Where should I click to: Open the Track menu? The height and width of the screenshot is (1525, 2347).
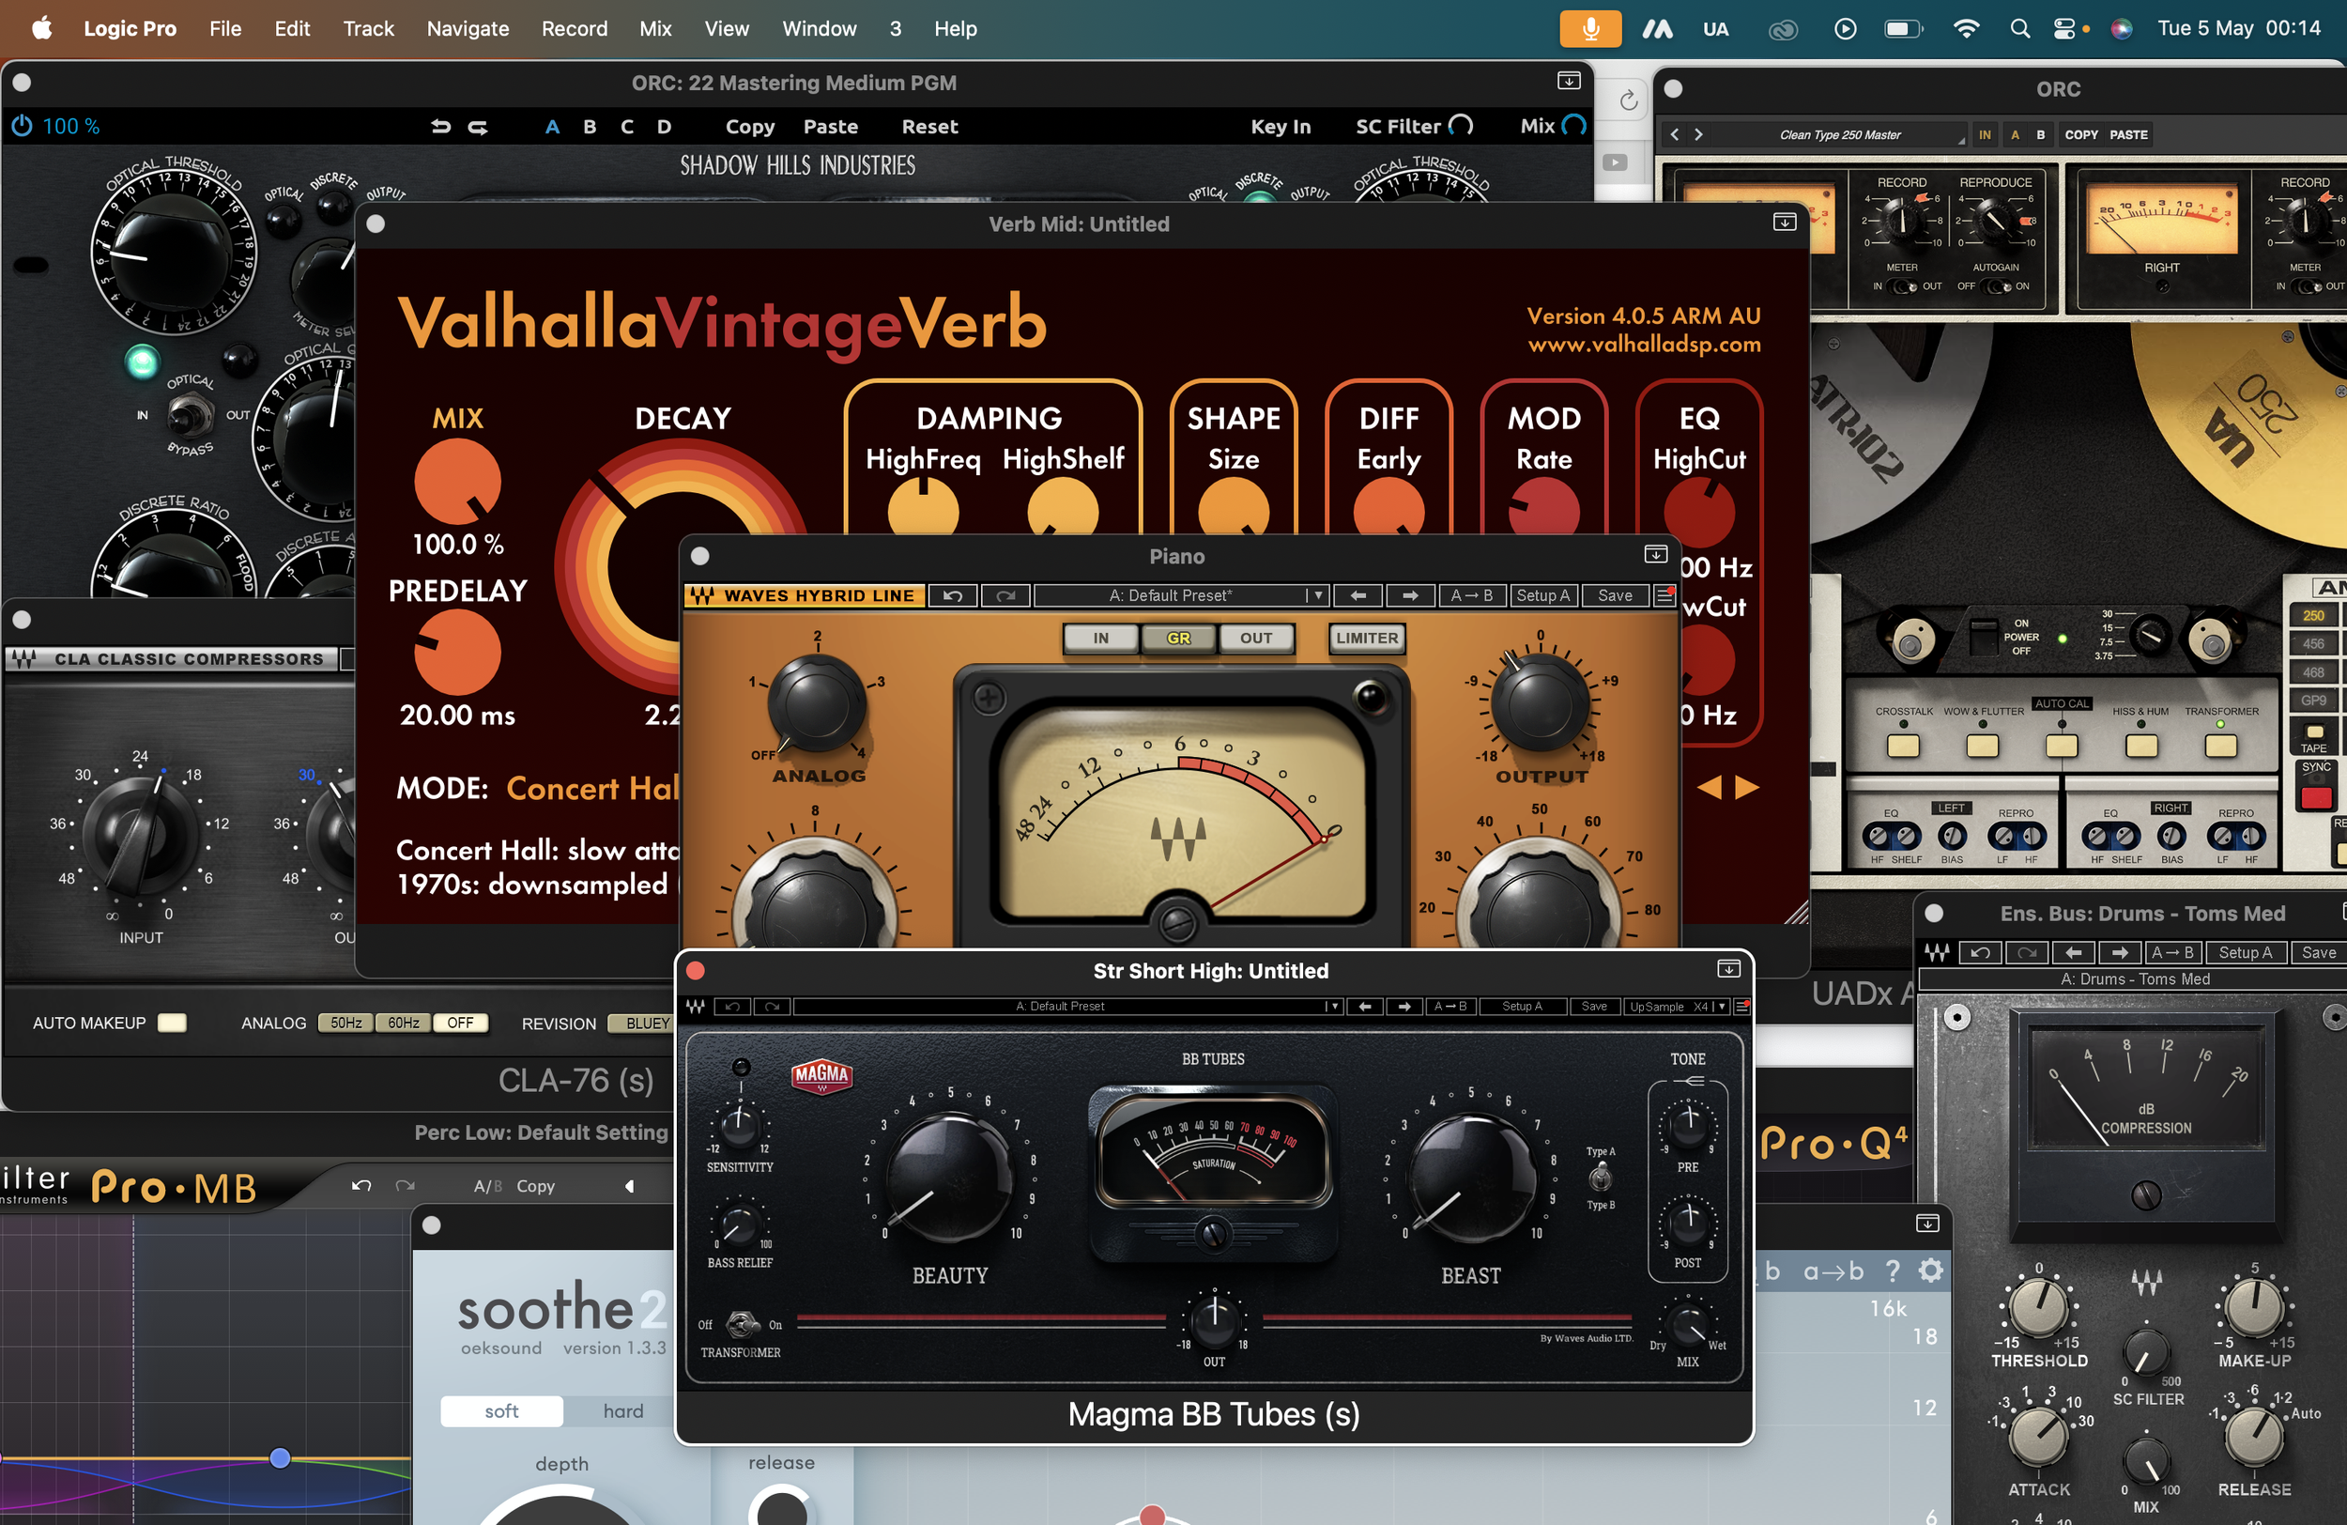(369, 28)
